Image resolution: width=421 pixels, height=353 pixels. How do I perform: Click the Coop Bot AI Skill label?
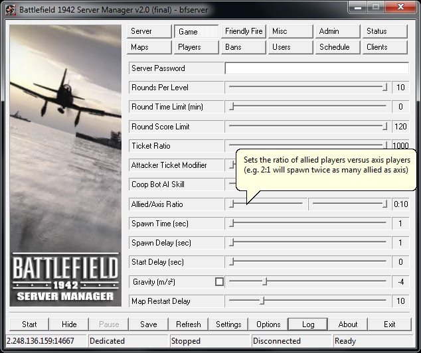158,184
